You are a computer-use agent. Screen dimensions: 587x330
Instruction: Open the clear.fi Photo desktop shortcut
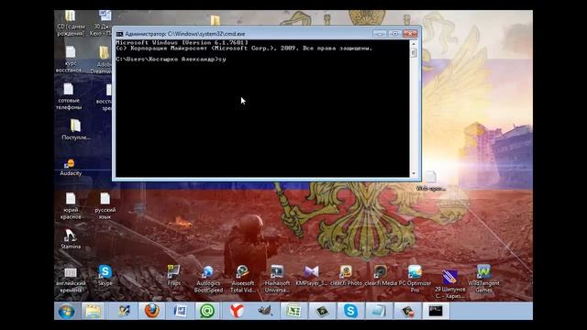point(346,275)
